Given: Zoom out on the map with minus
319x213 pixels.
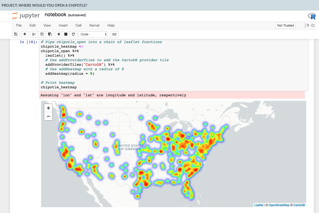Looking at the screenshot, I should pos(48,116).
